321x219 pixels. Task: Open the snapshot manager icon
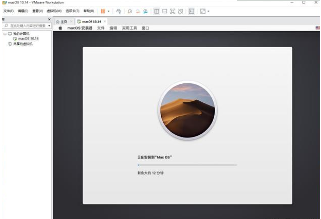[x=145, y=11]
